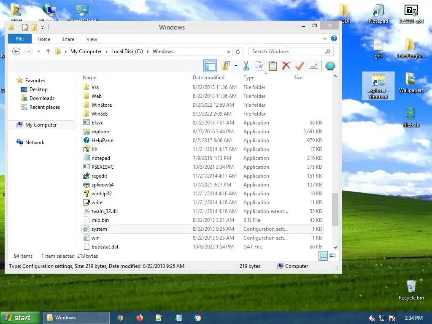Image resolution: width=432 pixels, height=324 pixels.
Task: Click the Paste clipboard icon
Action: [273, 66]
